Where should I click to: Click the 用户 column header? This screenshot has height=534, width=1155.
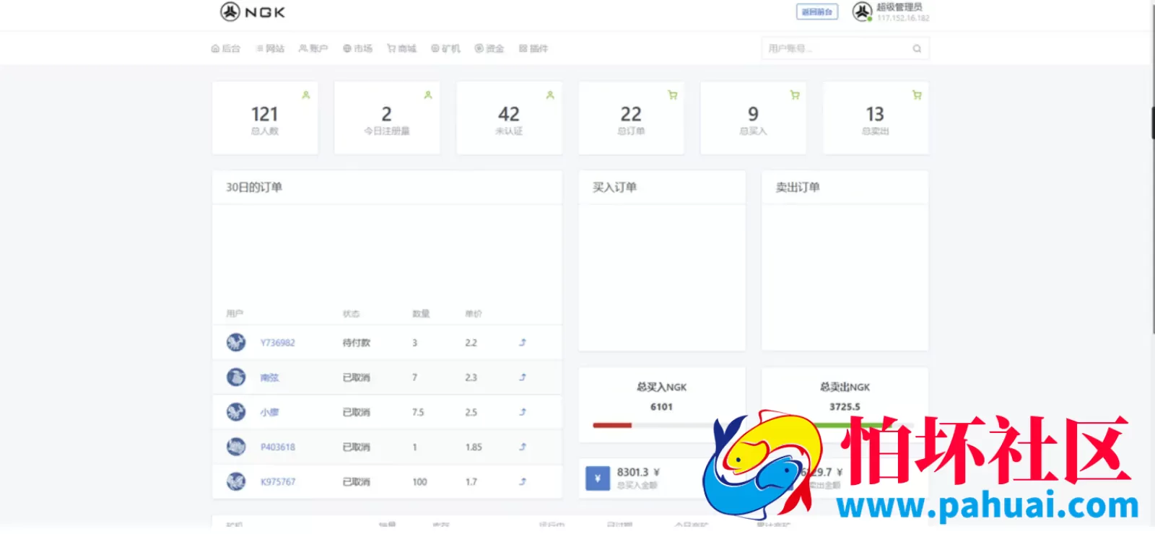235,314
